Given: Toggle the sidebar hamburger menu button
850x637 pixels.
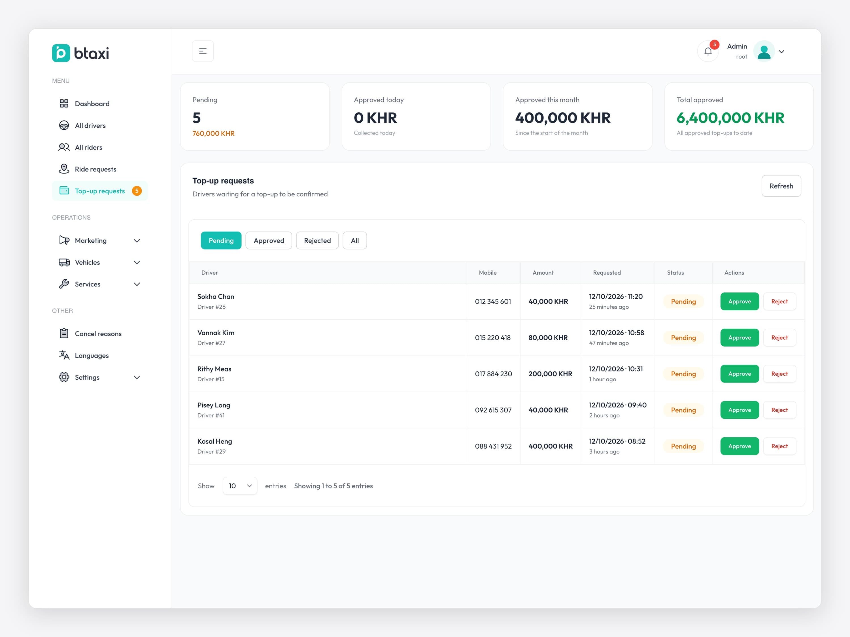Looking at the screenshot, I should point(203,51).
